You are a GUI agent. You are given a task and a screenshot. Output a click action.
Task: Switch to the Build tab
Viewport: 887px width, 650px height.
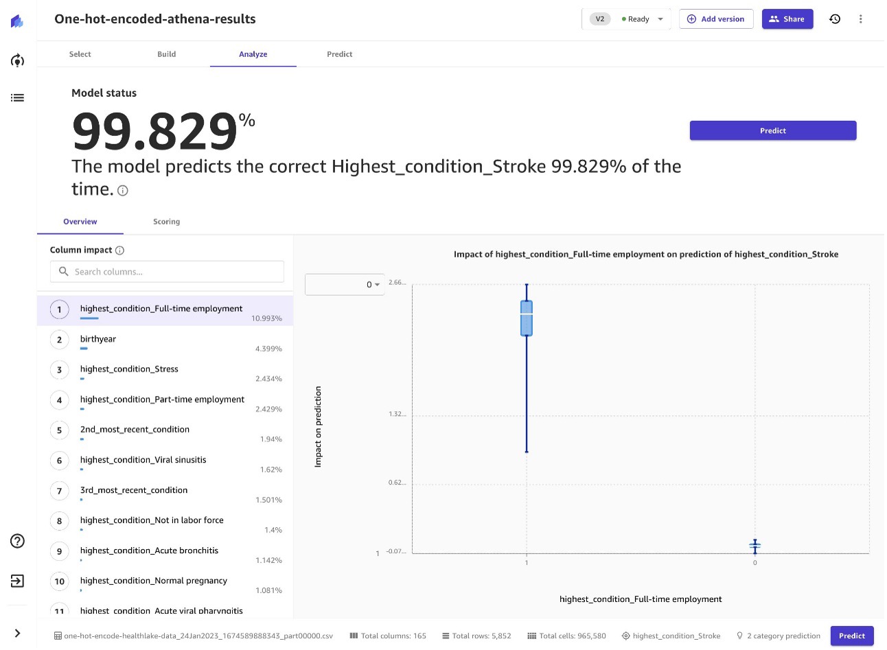pos(166,54)
